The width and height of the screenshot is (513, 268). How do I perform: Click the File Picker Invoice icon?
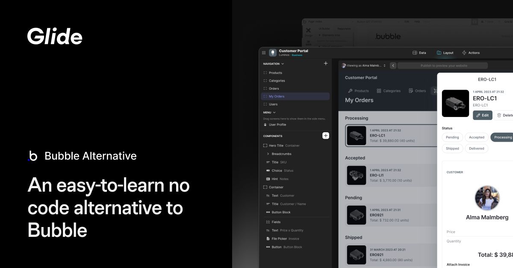(268, 239)
